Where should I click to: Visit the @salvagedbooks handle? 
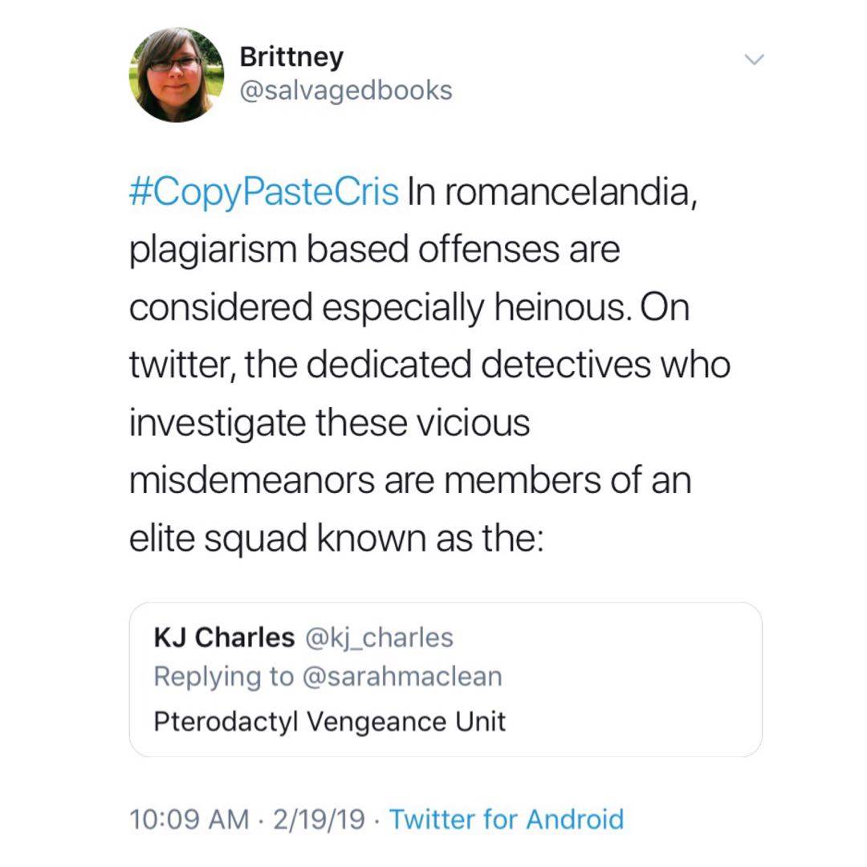346,90
